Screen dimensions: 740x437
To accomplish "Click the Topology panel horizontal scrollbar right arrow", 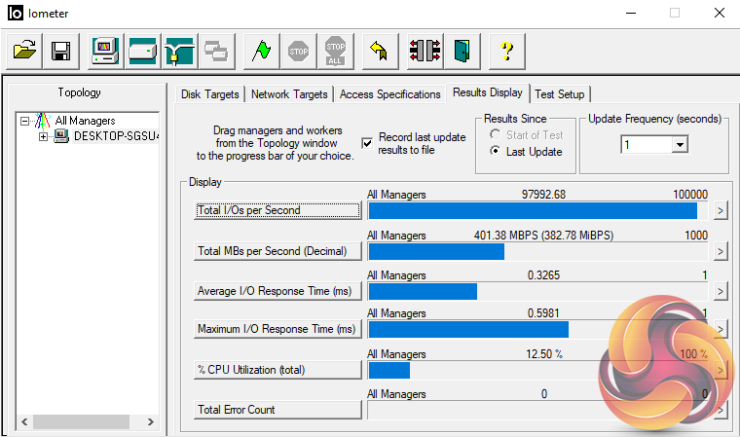I will point(150,422).
